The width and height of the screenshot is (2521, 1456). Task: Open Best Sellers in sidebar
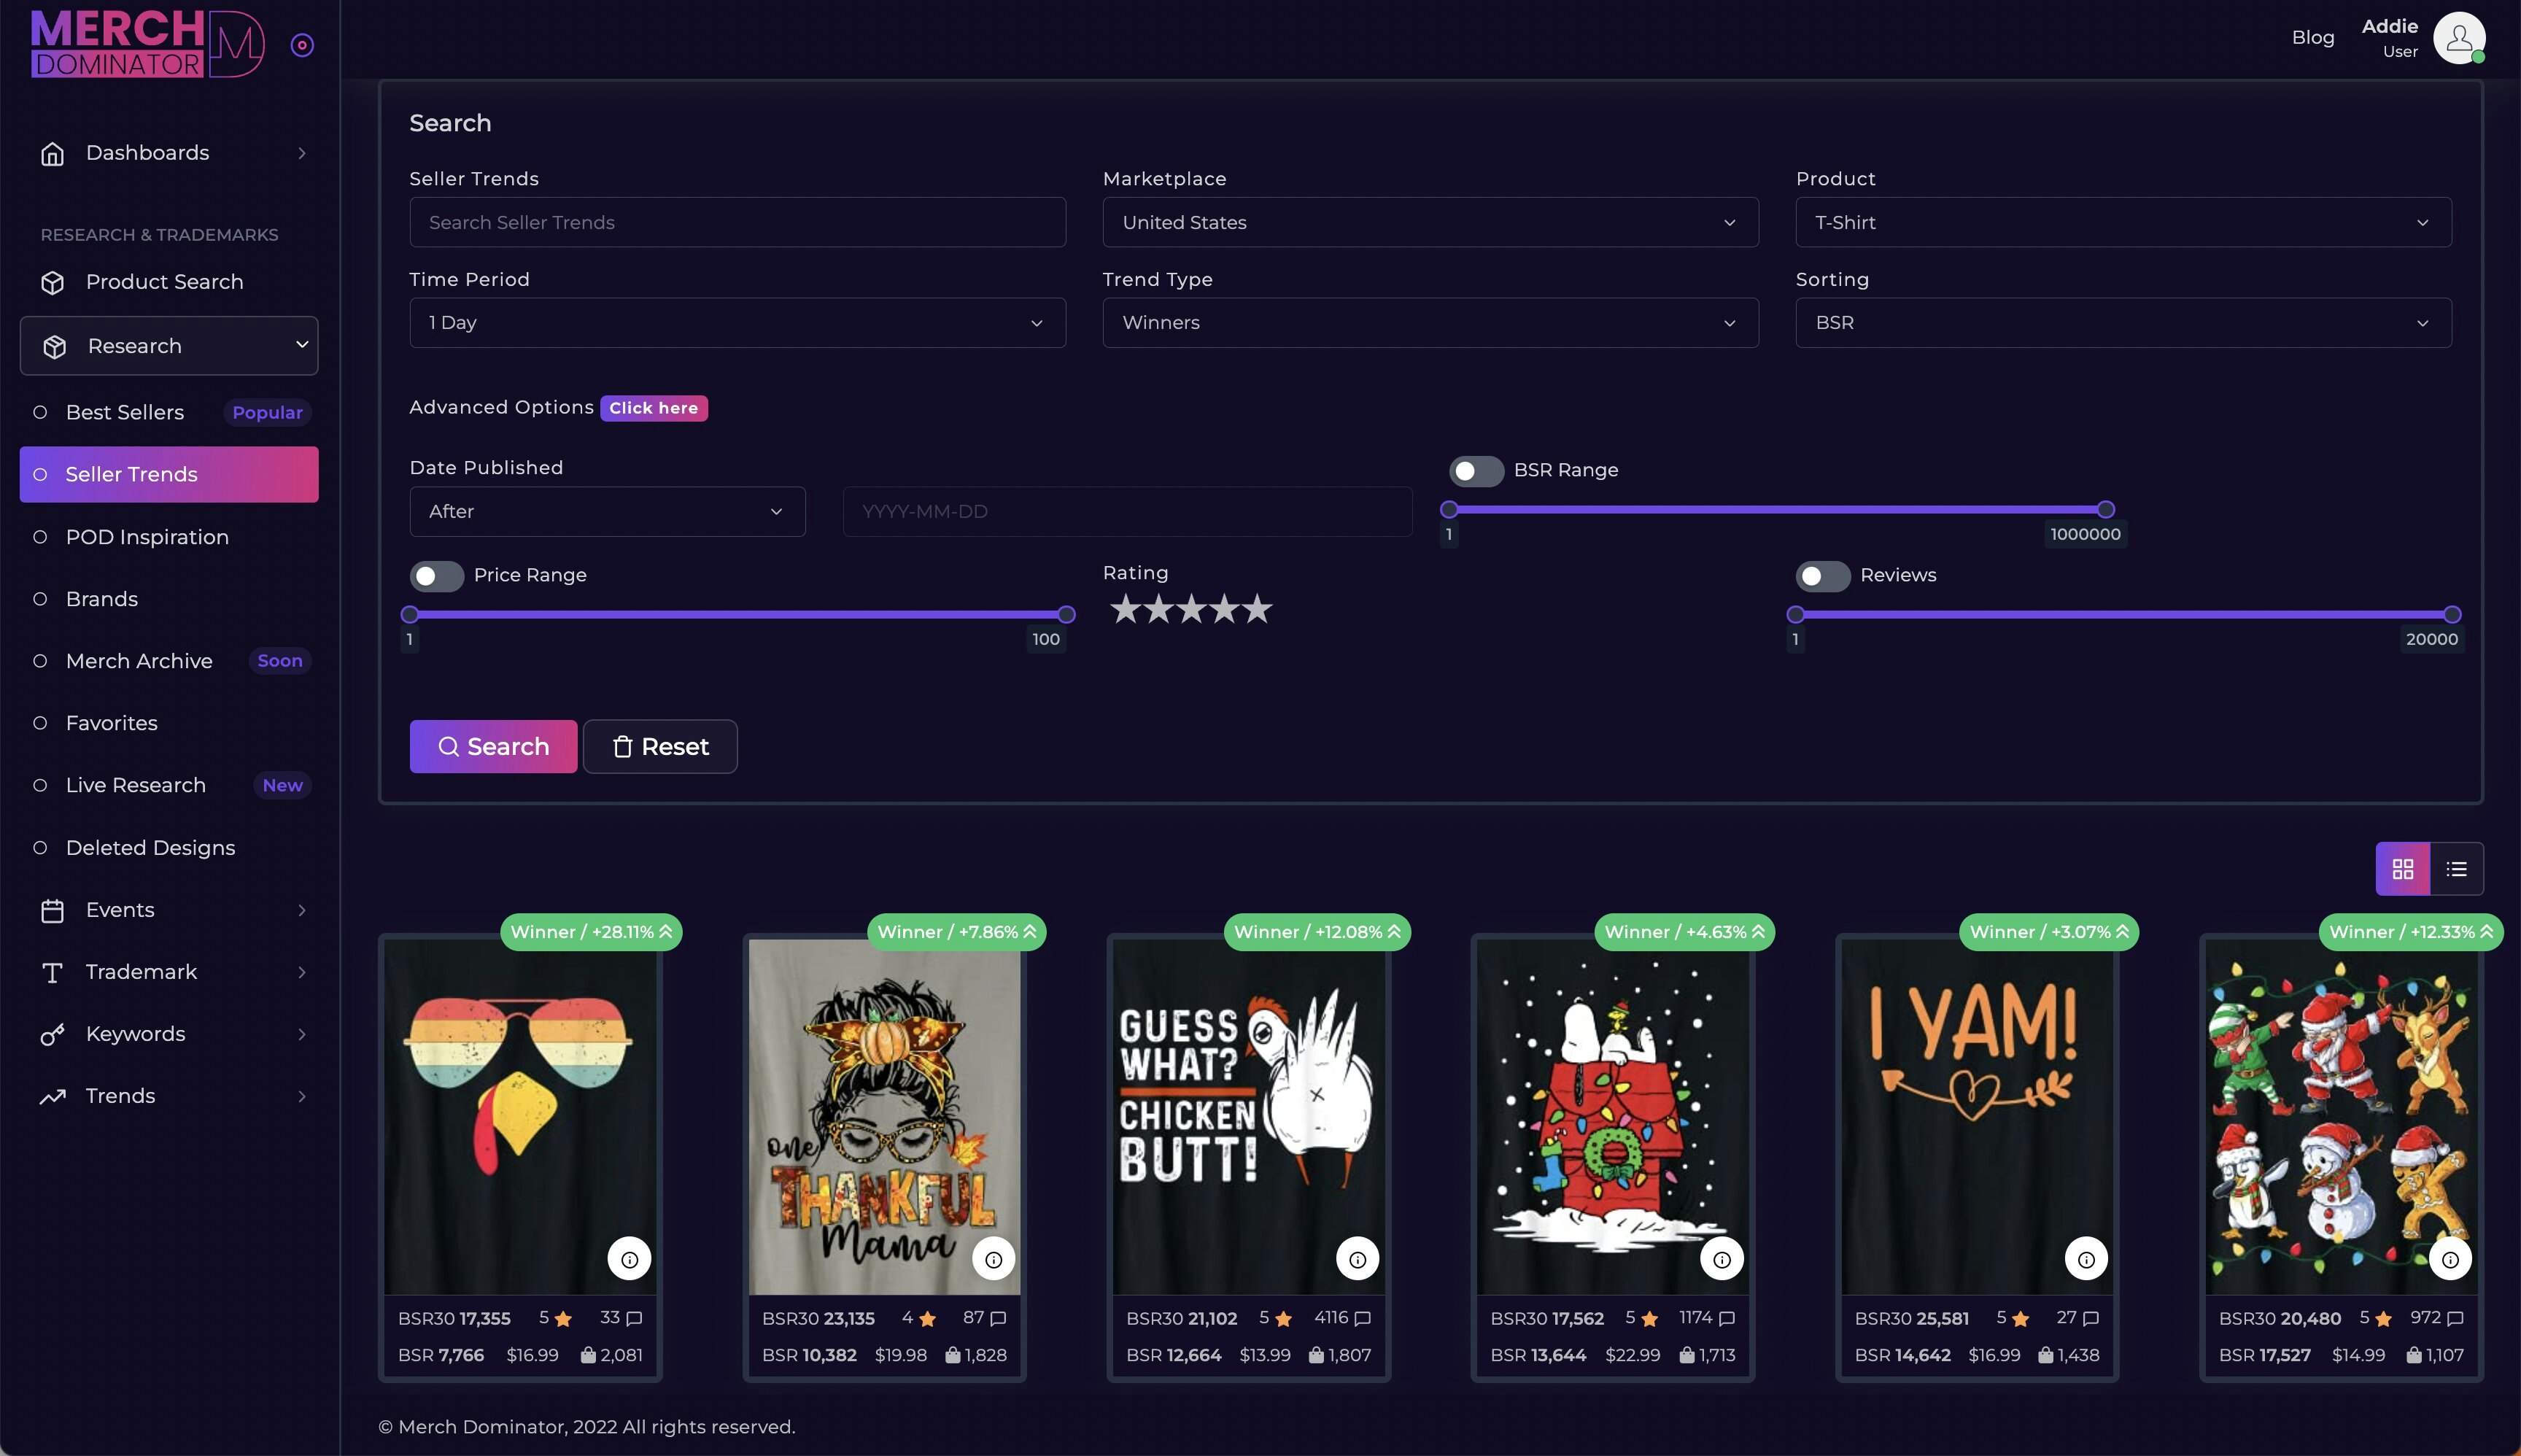pos(169,412)
